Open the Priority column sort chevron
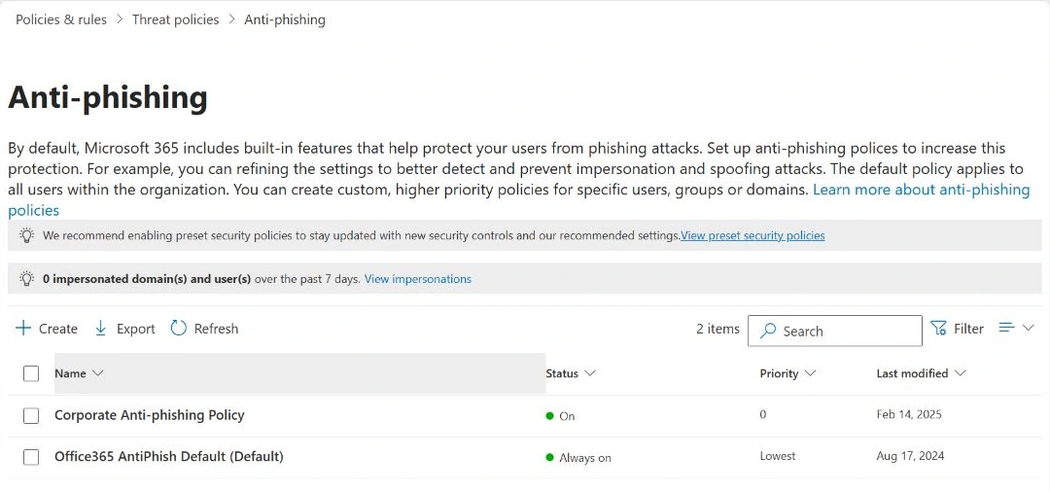The image size is (1050, 491). [x=810, y=373]
